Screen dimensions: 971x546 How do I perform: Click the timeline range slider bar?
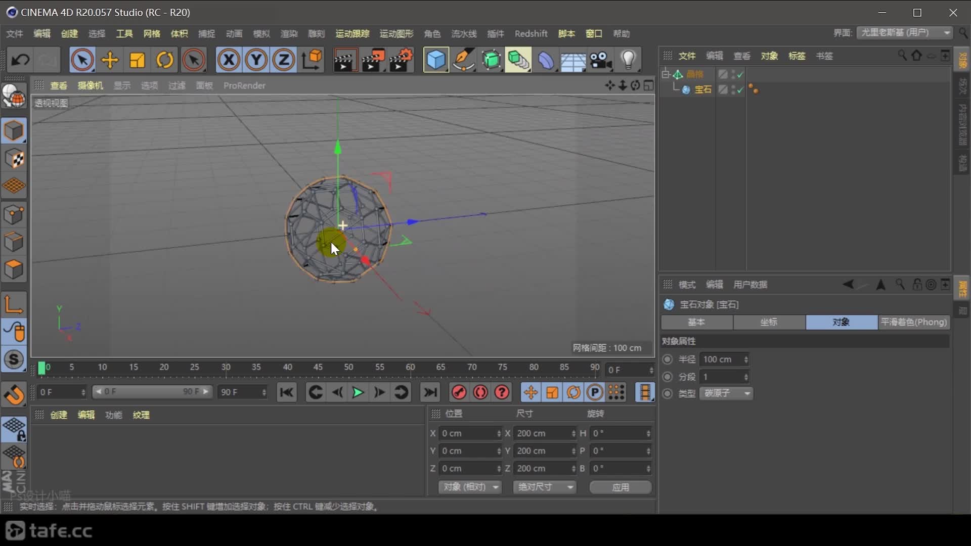[152, 392]
